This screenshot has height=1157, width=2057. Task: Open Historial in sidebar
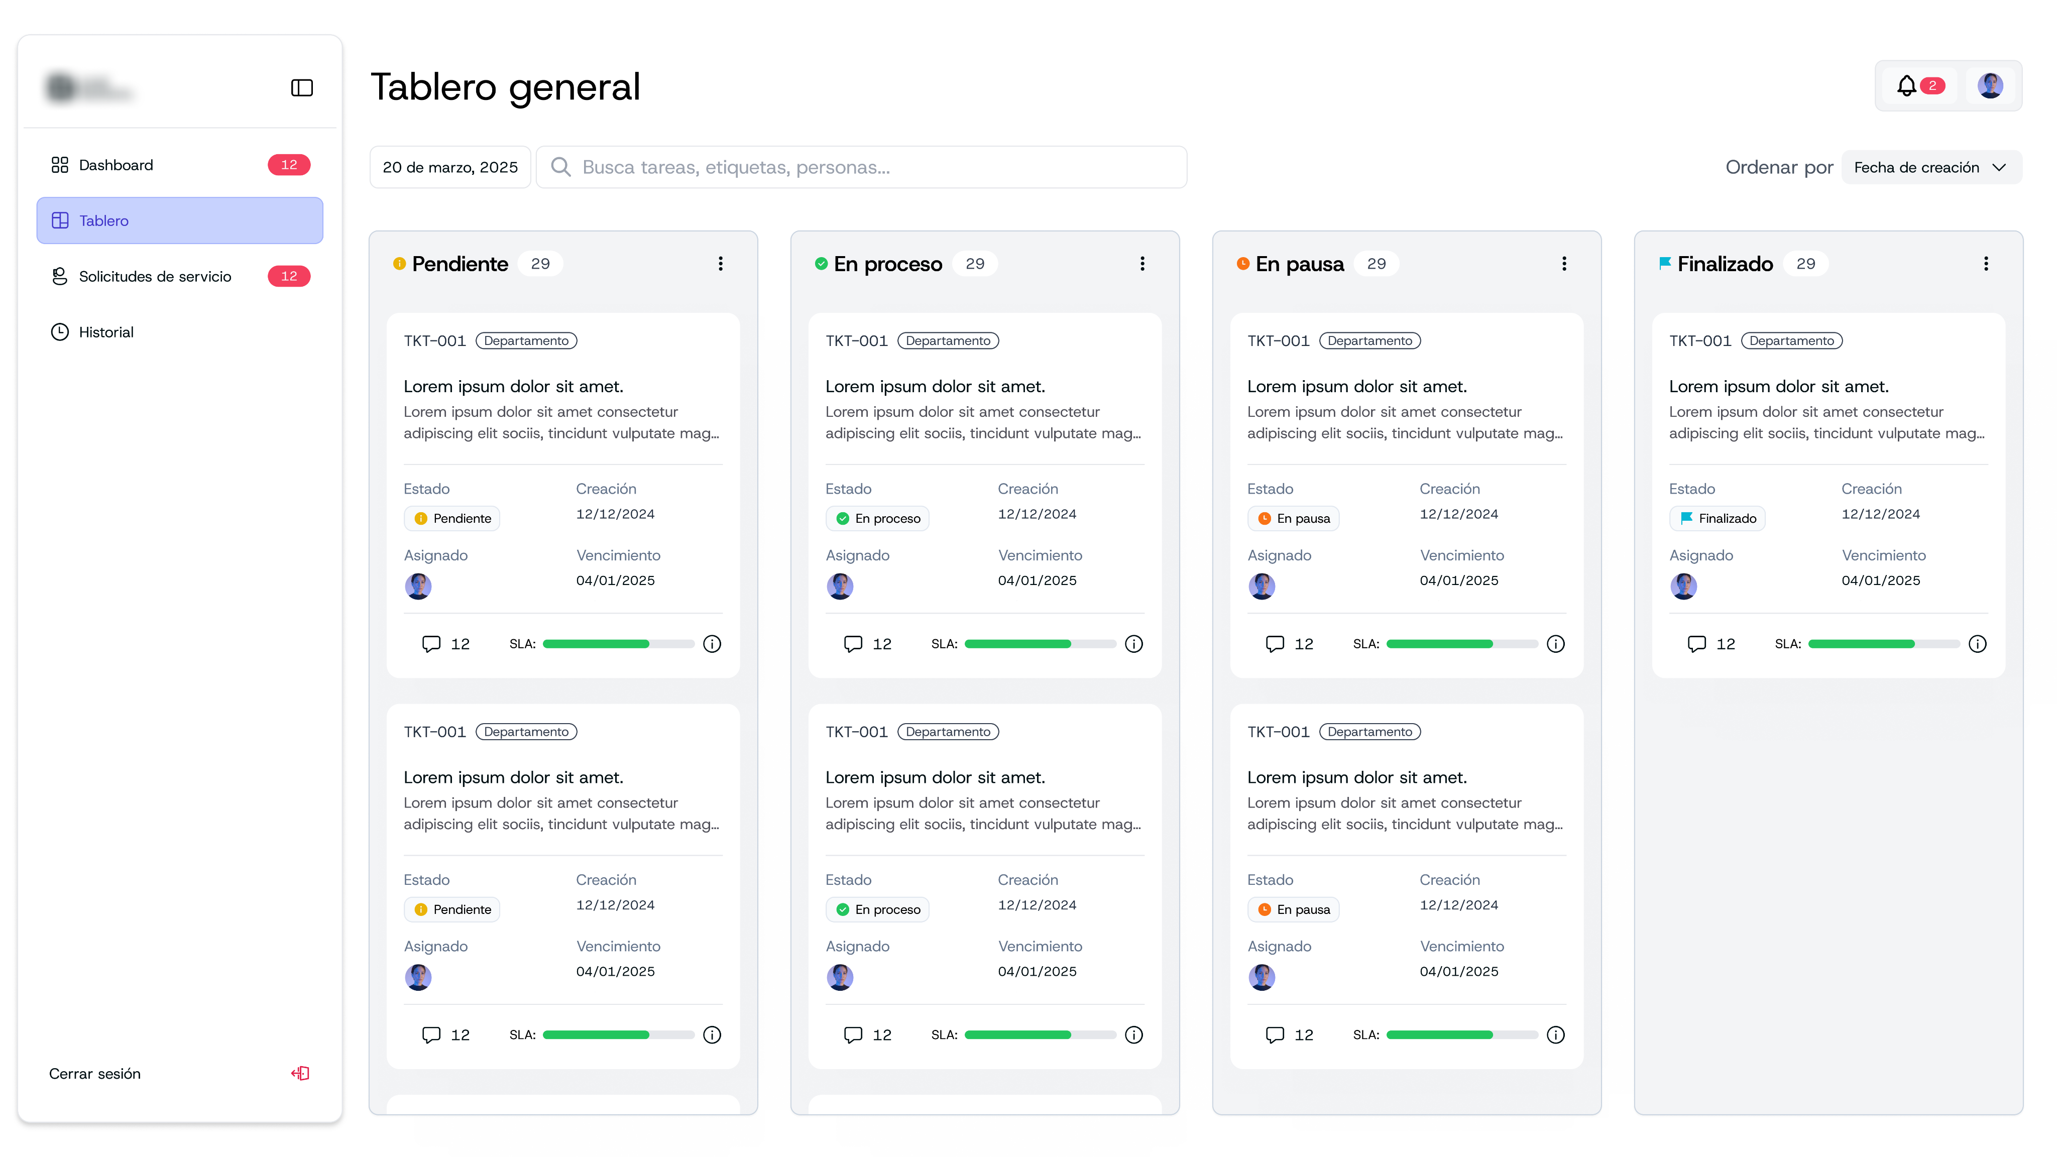point(105,332)
